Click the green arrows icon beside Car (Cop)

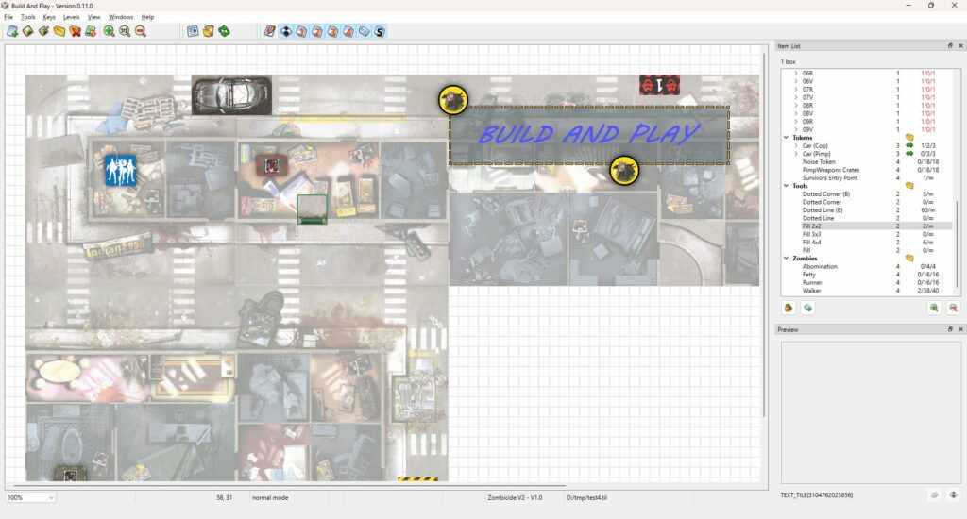click(909, 145)
